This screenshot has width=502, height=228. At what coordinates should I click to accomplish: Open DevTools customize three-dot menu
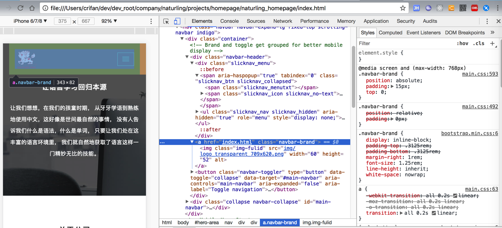(x=487, y=21)
